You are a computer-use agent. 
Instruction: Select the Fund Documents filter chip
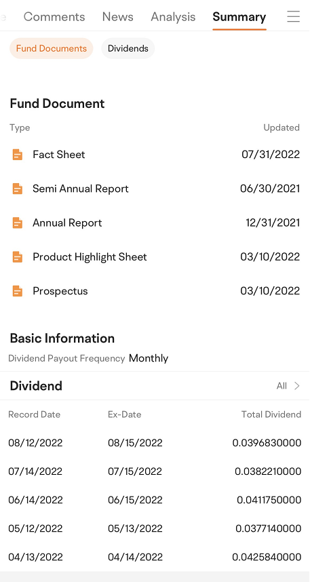coord(52,48)
